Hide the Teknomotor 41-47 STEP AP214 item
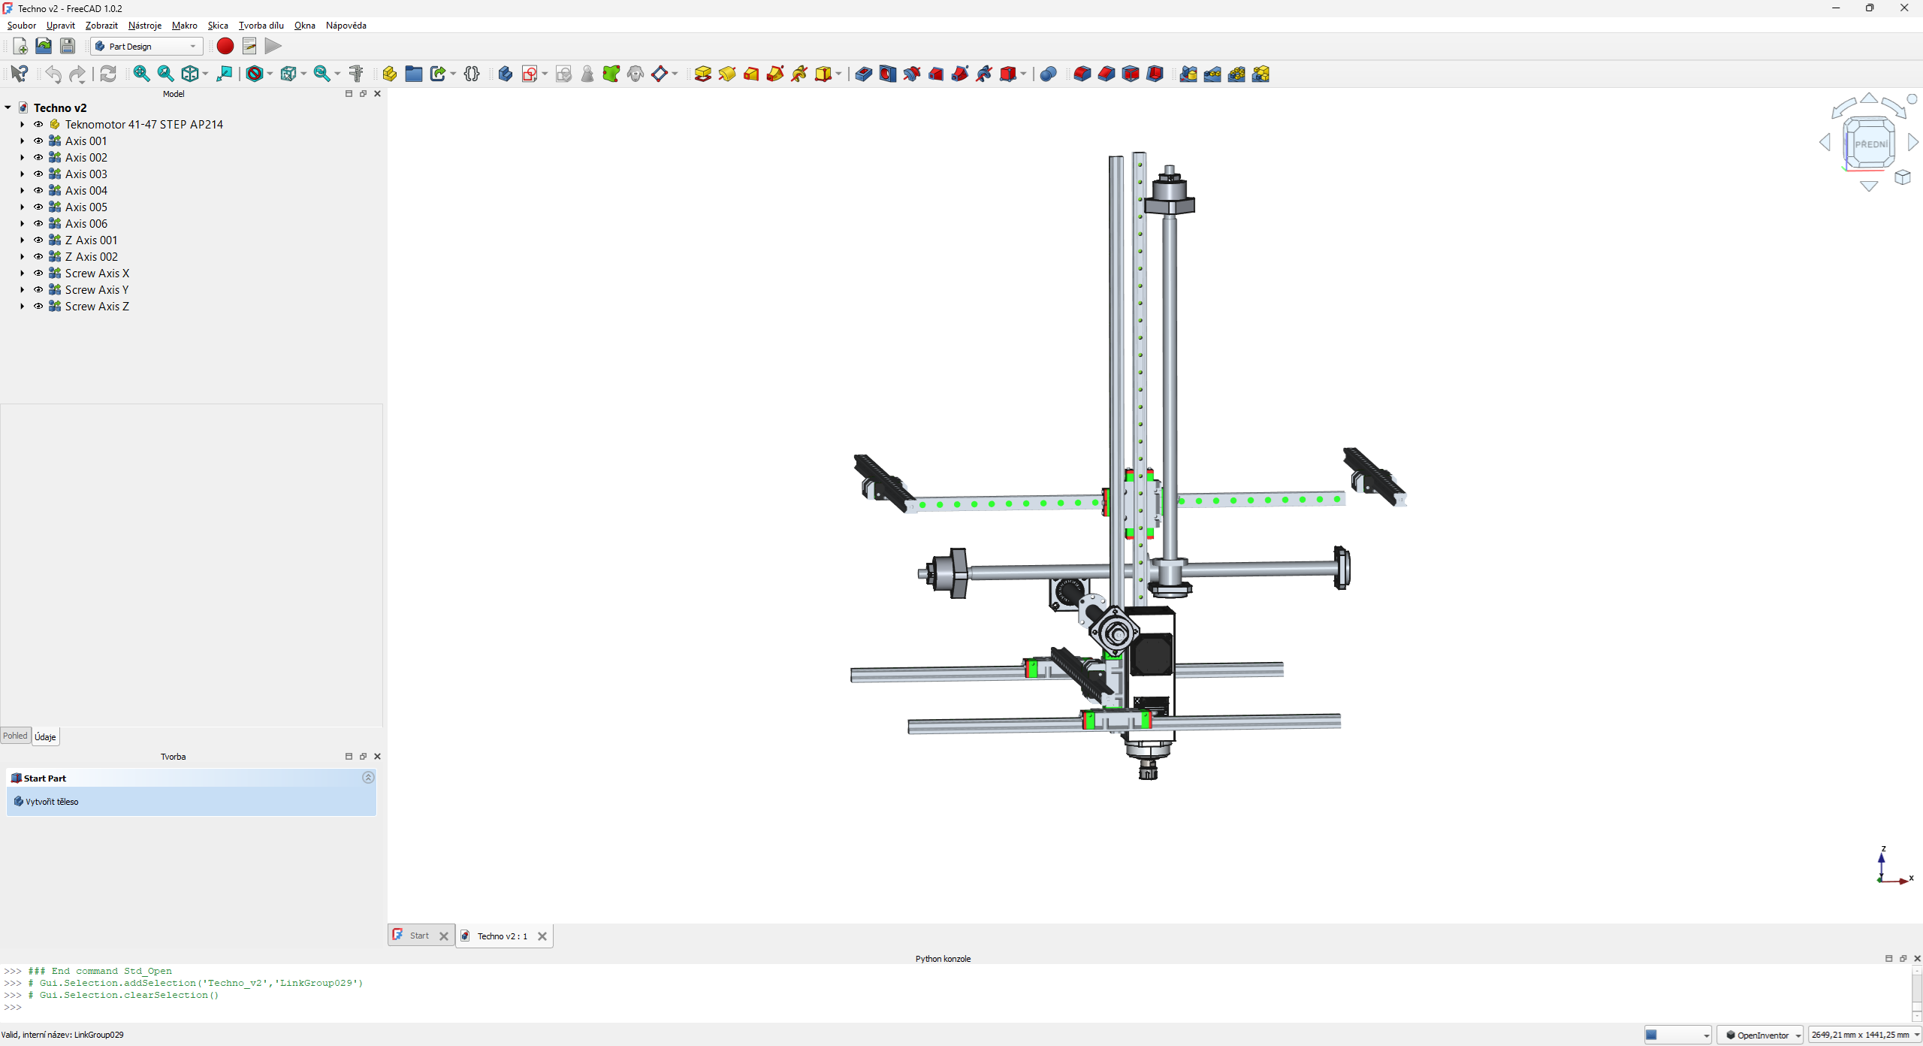 coord(38,125)
